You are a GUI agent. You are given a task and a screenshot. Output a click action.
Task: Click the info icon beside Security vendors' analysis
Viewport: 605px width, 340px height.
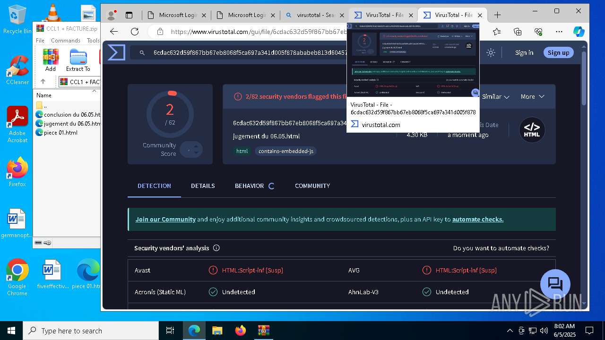click(x=216, y=248)
